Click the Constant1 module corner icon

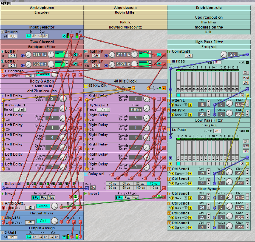pyautogui.click(x=169, y=51)
